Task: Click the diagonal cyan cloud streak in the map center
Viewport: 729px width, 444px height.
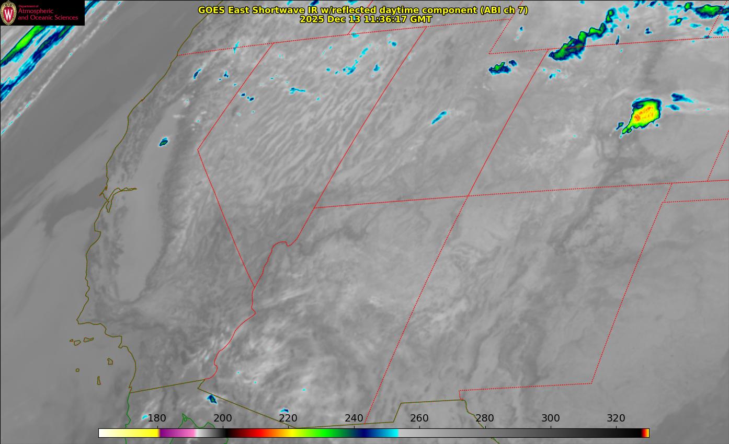Action: [x=439, y=118]
